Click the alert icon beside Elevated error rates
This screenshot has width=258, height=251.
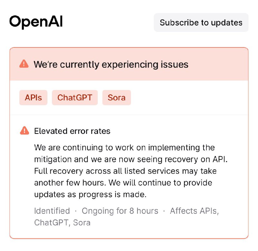click(25, 131)
